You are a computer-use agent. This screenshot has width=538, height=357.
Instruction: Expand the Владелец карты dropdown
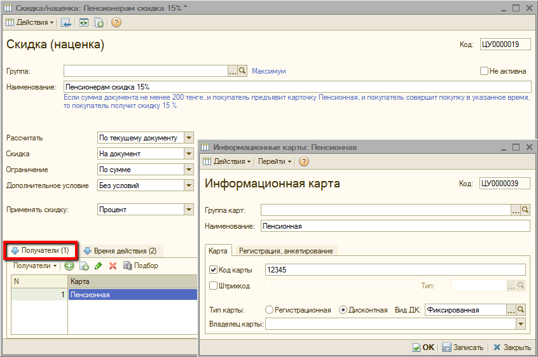(x=521, y=325)
